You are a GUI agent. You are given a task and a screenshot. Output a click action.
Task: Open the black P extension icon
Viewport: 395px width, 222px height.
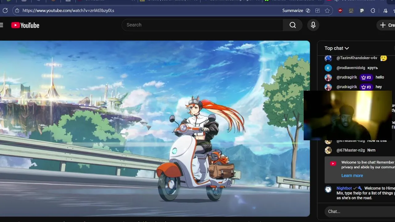point(362,10)
